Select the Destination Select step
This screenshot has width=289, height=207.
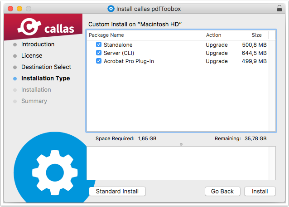[x=46, y=67]
